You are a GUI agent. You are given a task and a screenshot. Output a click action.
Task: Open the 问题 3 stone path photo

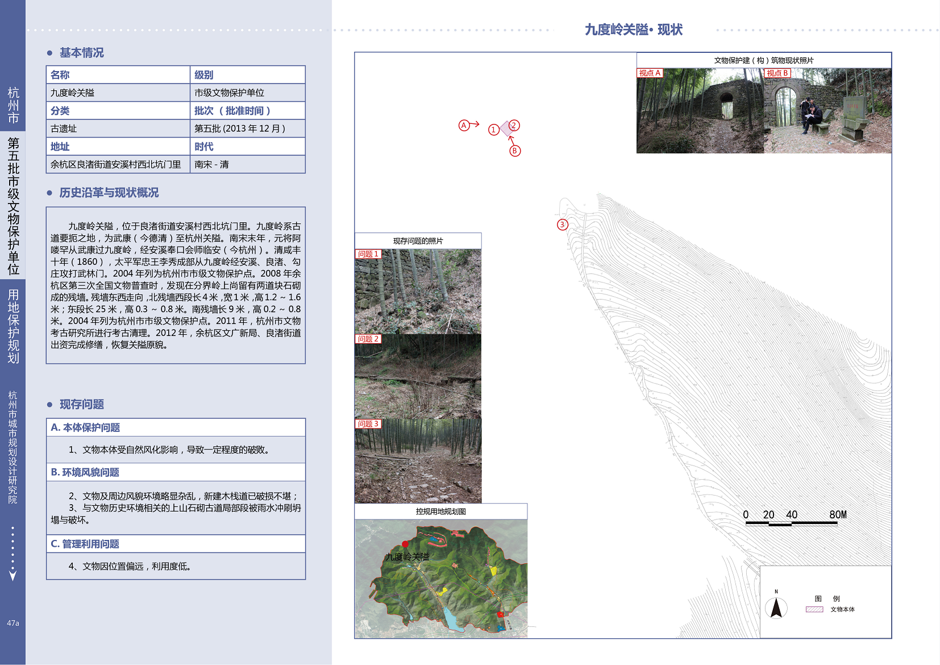[418, 461]
